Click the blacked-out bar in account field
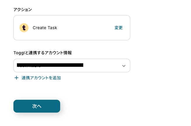The height and width of the screenshot is (126, 191). (50, 65)
